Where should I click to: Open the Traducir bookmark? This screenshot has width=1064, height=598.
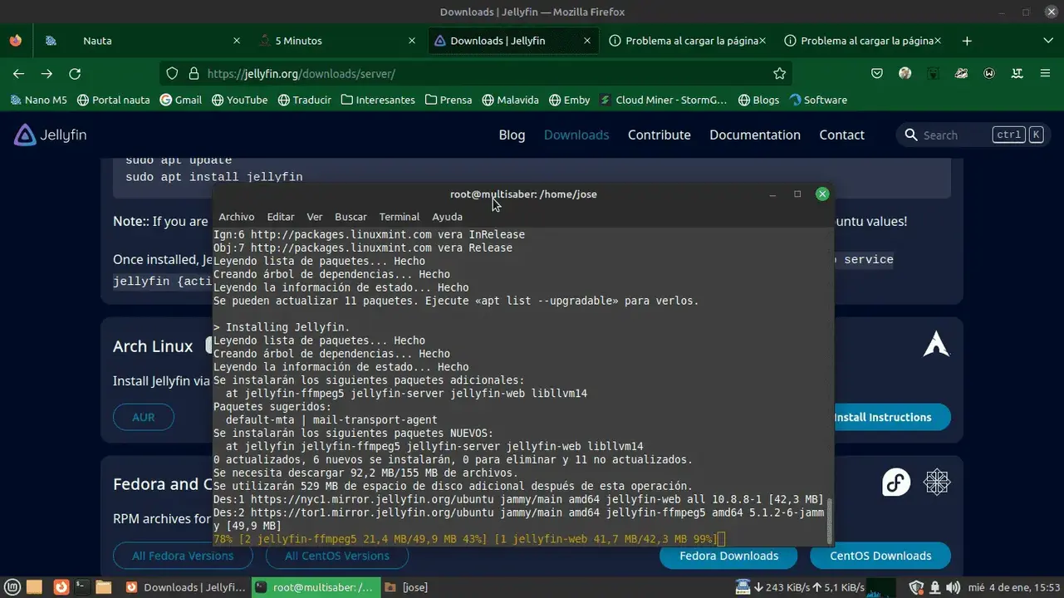pos(305,100)
